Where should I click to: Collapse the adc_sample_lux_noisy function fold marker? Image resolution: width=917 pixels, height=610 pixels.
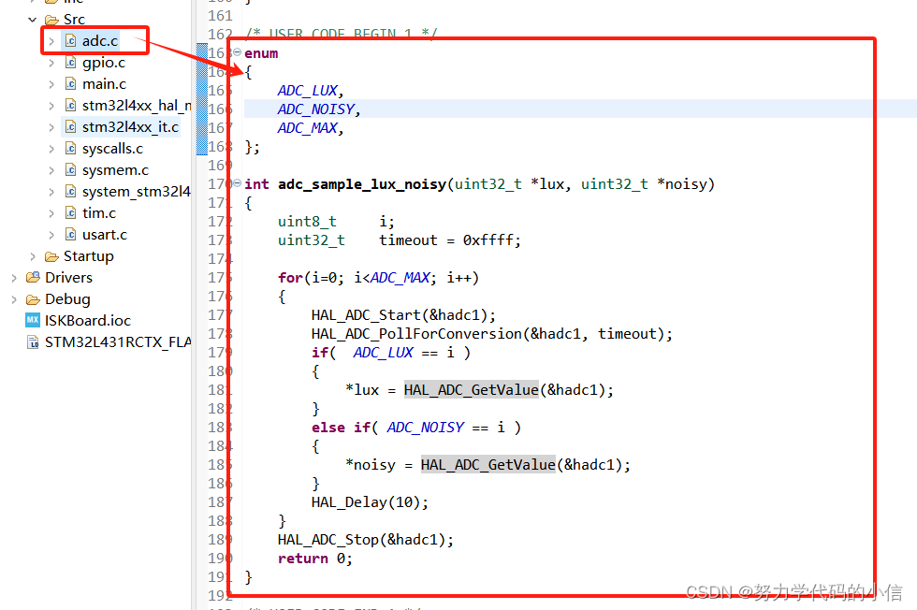coord(235,183)
